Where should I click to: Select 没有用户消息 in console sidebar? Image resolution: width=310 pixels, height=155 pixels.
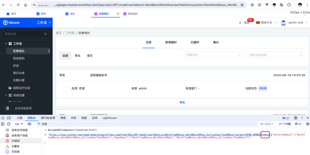[19, 135]
